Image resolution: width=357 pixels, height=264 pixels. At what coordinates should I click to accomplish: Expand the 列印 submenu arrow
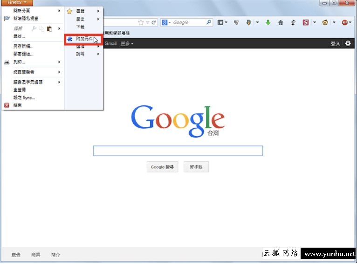(59, 62)
